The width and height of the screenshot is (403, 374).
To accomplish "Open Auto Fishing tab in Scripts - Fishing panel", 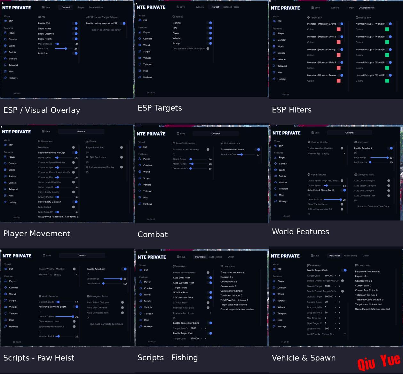I will (x=216, y=257).
